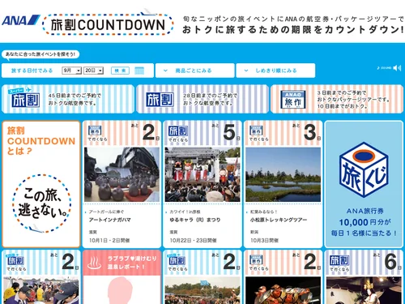Click the 旅作 icon on 小松原トレッキング card
The height and width of the screenshot is (304, 405).
coord(256,131)
